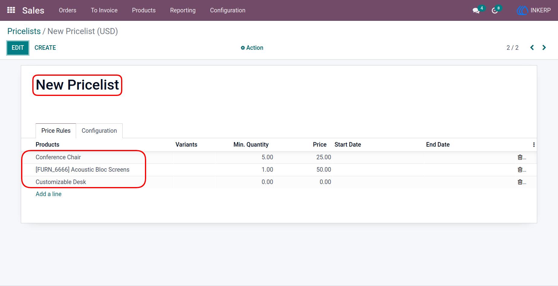The image size is (558, 286).
Task: Open the apps grid menu icon
Action: [x=11, y=10]
